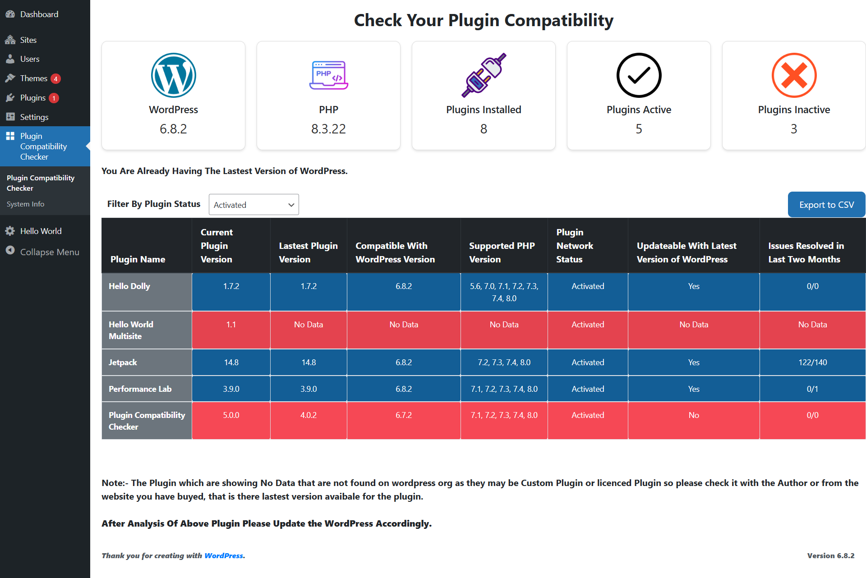
Task: Open the System Info submenu item
Action: coord(26,204)
